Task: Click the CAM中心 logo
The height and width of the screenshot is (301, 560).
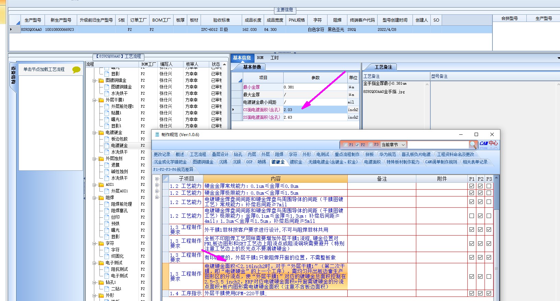Action: point(489,144)
